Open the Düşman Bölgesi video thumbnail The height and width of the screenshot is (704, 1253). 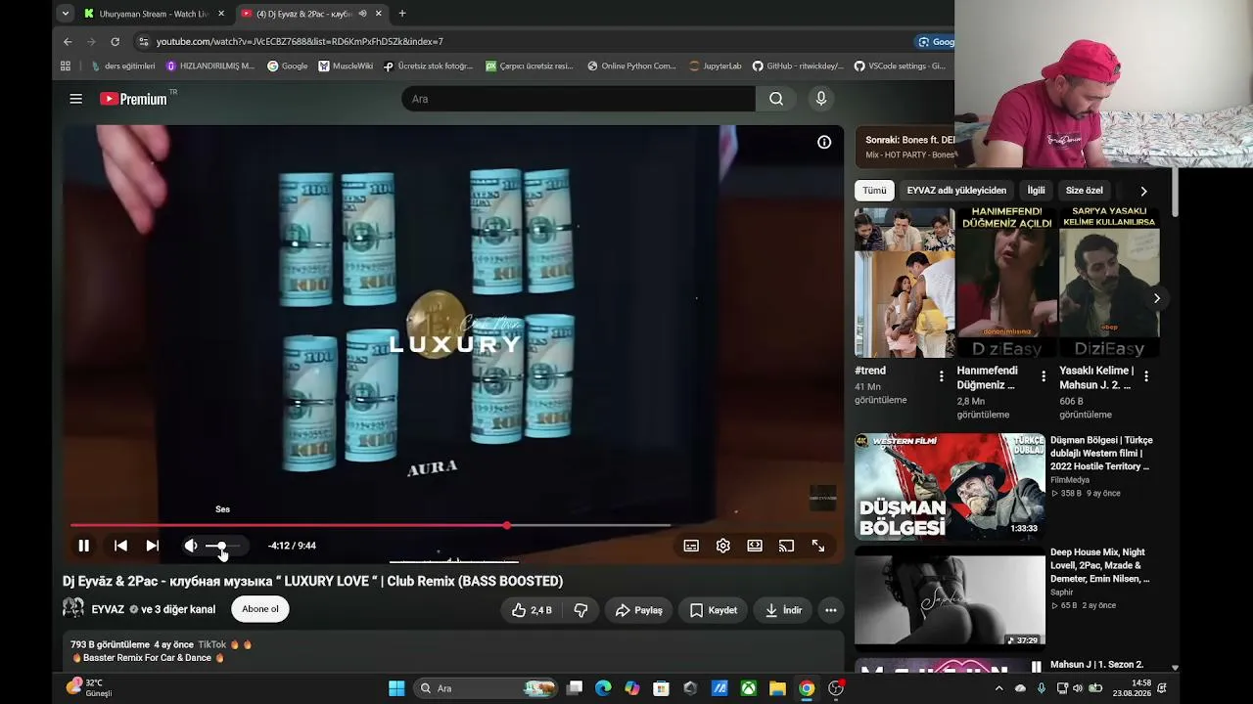[950, 487]
